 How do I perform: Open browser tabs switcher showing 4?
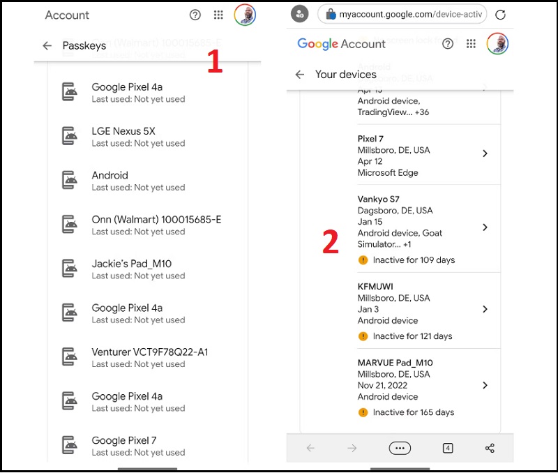(448, 449)
